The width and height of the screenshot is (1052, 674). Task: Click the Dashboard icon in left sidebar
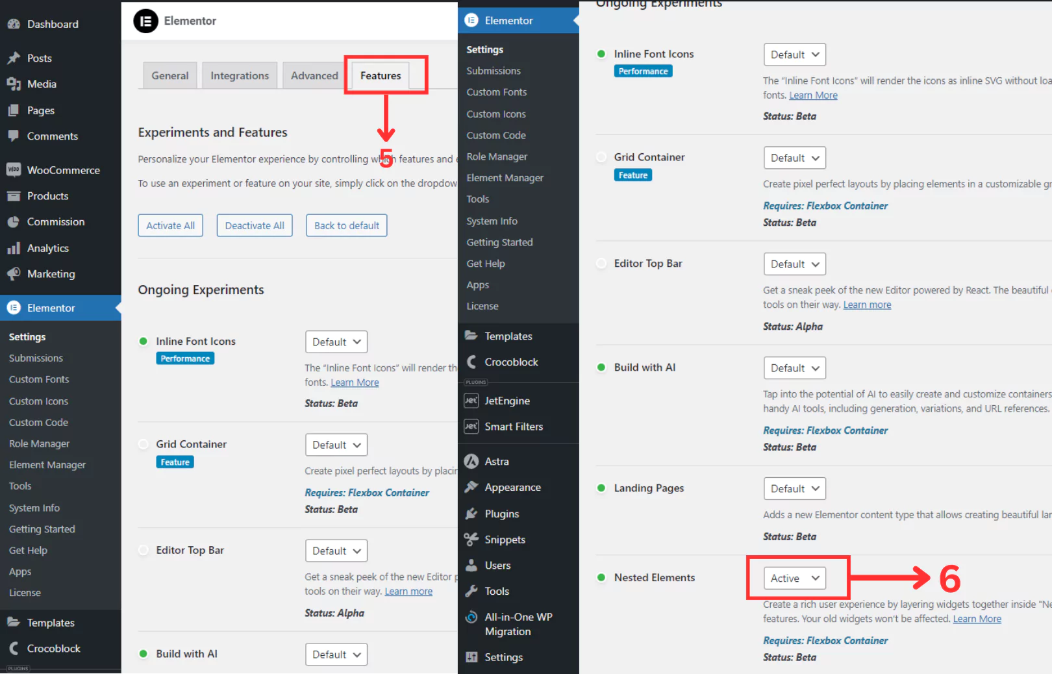coord(14,24)
